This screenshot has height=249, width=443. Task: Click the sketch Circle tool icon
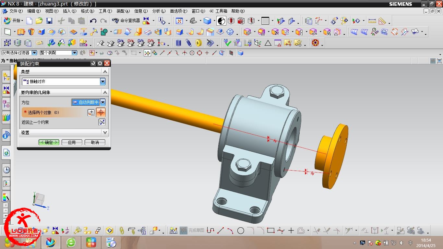point(241,231)
